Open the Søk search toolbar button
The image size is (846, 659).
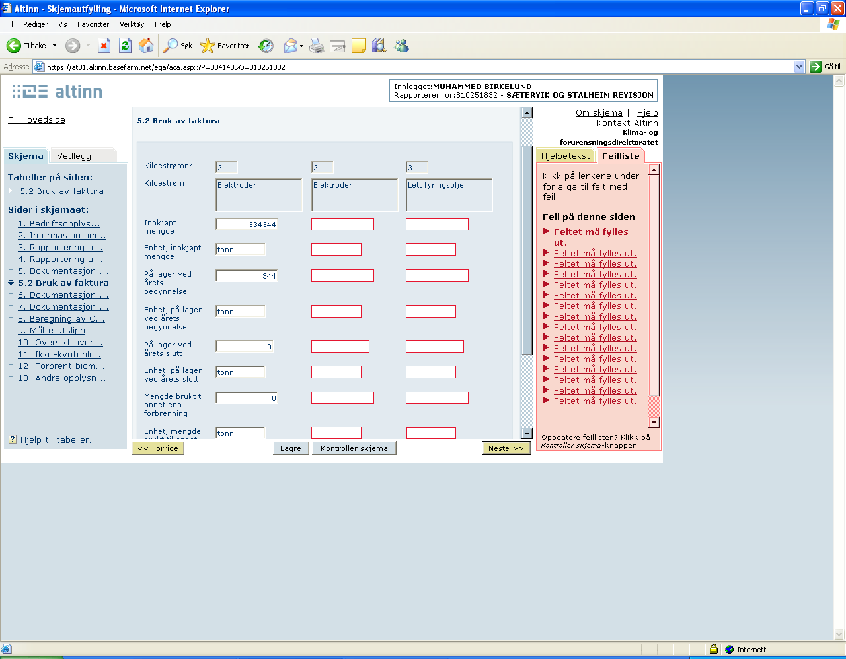[x=178, y=46]
